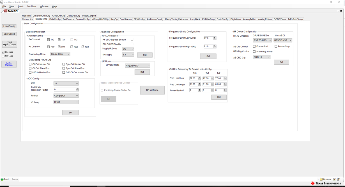Click the last status bar icon right of Browse
345x187 pixels.
(338, 179)
